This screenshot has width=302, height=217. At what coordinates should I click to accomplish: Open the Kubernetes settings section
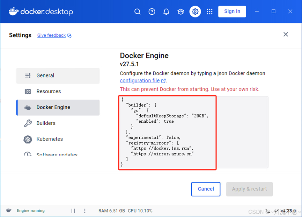pos(58,139)
